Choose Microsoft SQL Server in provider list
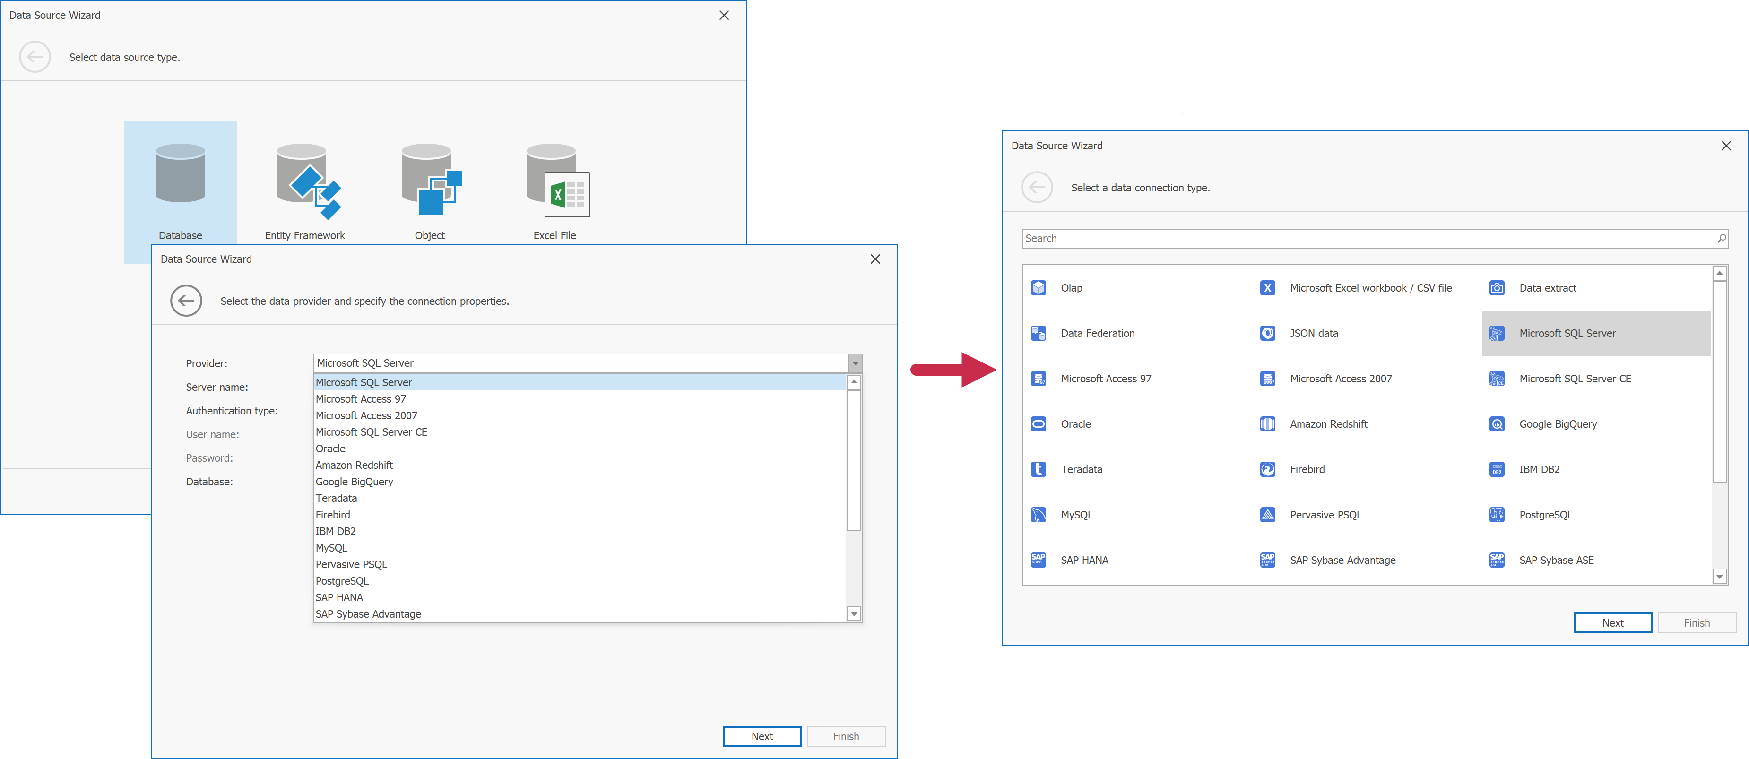Image resolution: width=1749 pixels, height=759 pixels. click(580, 382)
